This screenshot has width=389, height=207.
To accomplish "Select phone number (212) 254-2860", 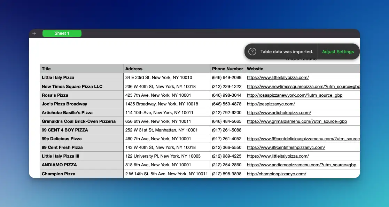I will pyautogui.click(x=227, y=165).
